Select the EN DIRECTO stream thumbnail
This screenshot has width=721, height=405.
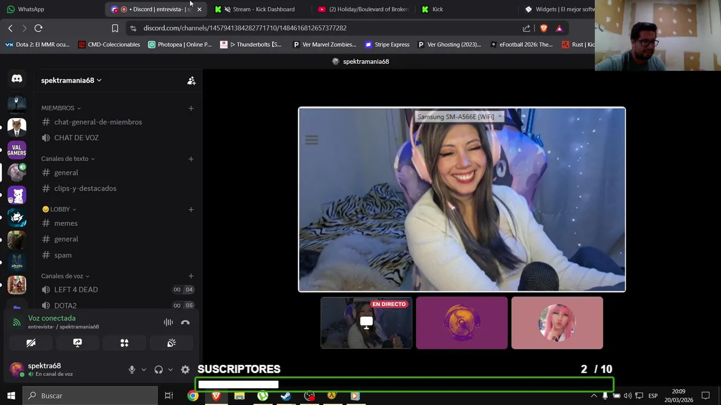tap(366, 323)
